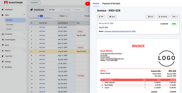
Task: Select the highlighted Aug 23, 2025 row date
Action: click(x=62, y=51)
